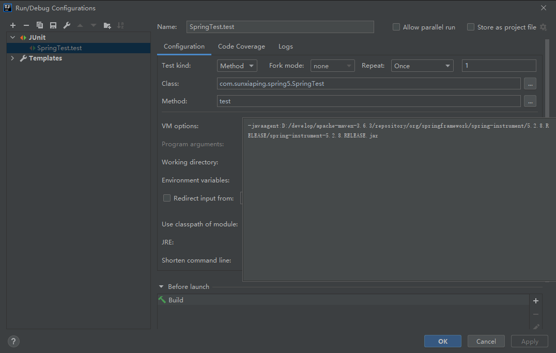The width and height of the screenshot is (556, 353).
Task: Move configuration down with arrow icon
Action: 93,25
